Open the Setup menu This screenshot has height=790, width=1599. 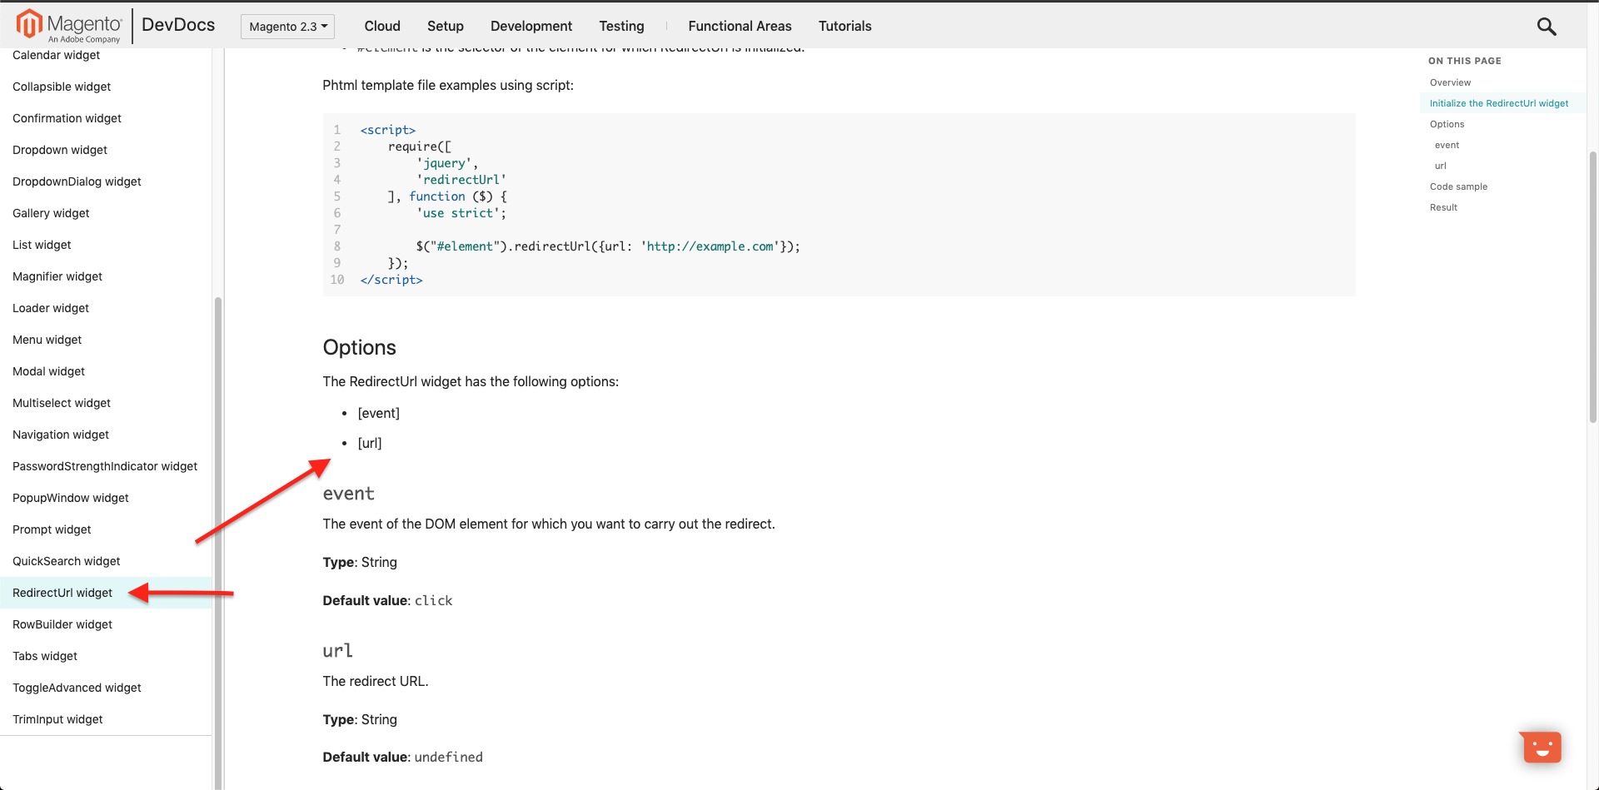[x=446, y=26]
